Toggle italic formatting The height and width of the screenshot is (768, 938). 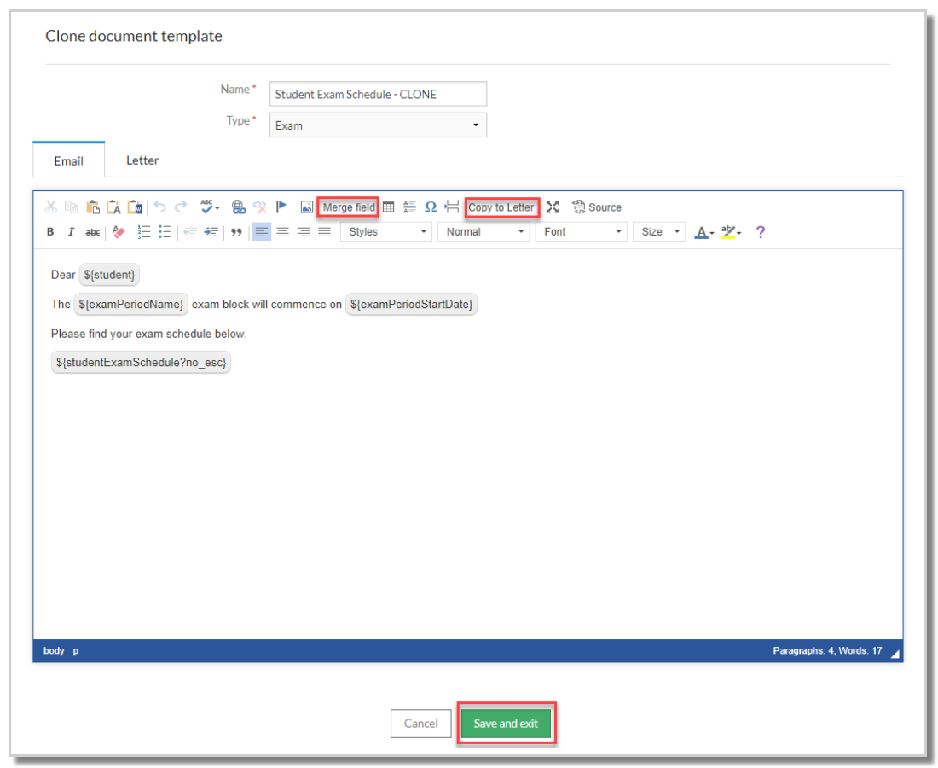(71, 232)
